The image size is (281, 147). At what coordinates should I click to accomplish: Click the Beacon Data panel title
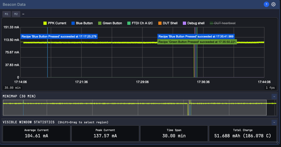pyautogui.click(x=14, y=5)
